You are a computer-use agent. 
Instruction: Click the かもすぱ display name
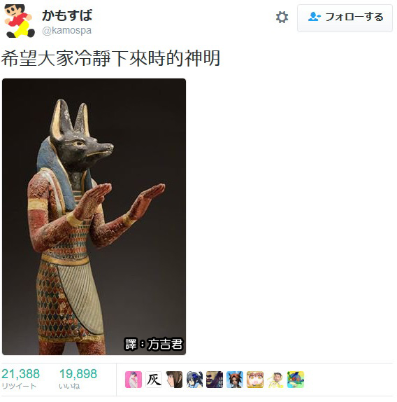click(67, 15)
